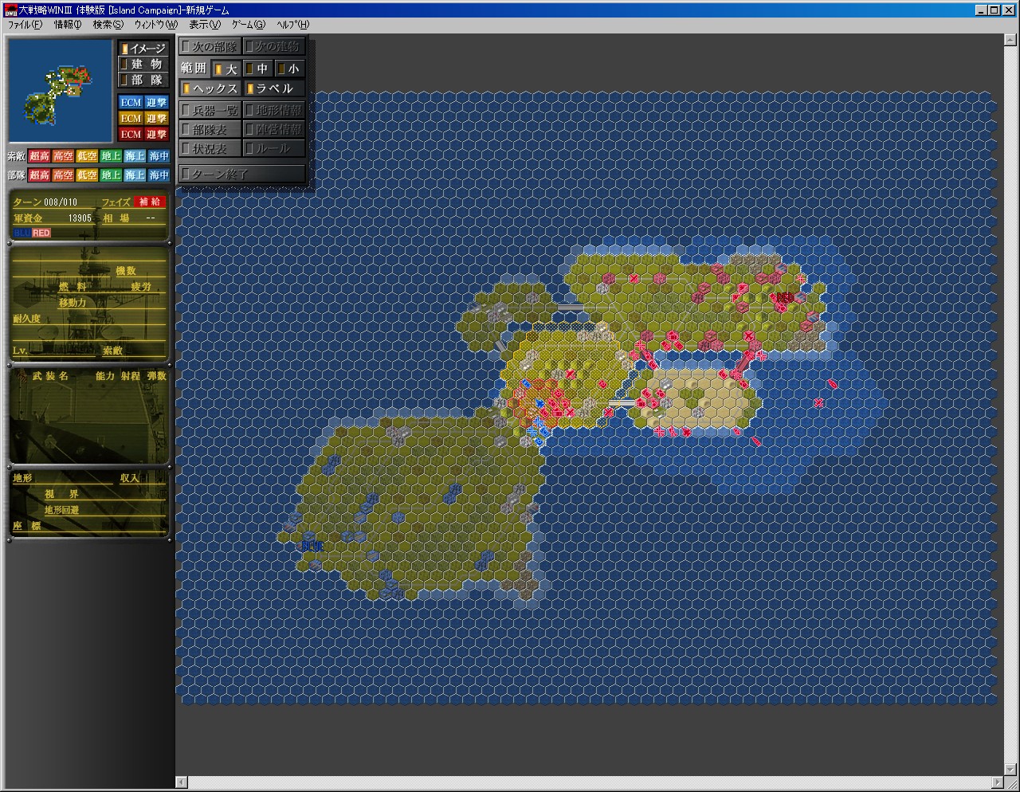The image size is (1020, 792).
Task: Open the 兵器一覧 list
Action: click(210, 110)
